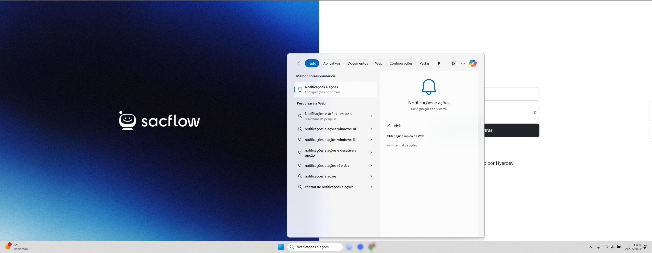Open the notification bell in the taskbar

645,247
